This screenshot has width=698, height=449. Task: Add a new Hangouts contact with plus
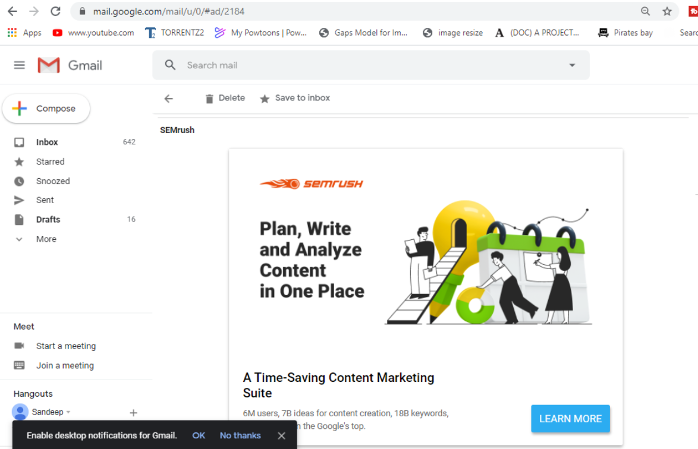(x=133, y=413)
